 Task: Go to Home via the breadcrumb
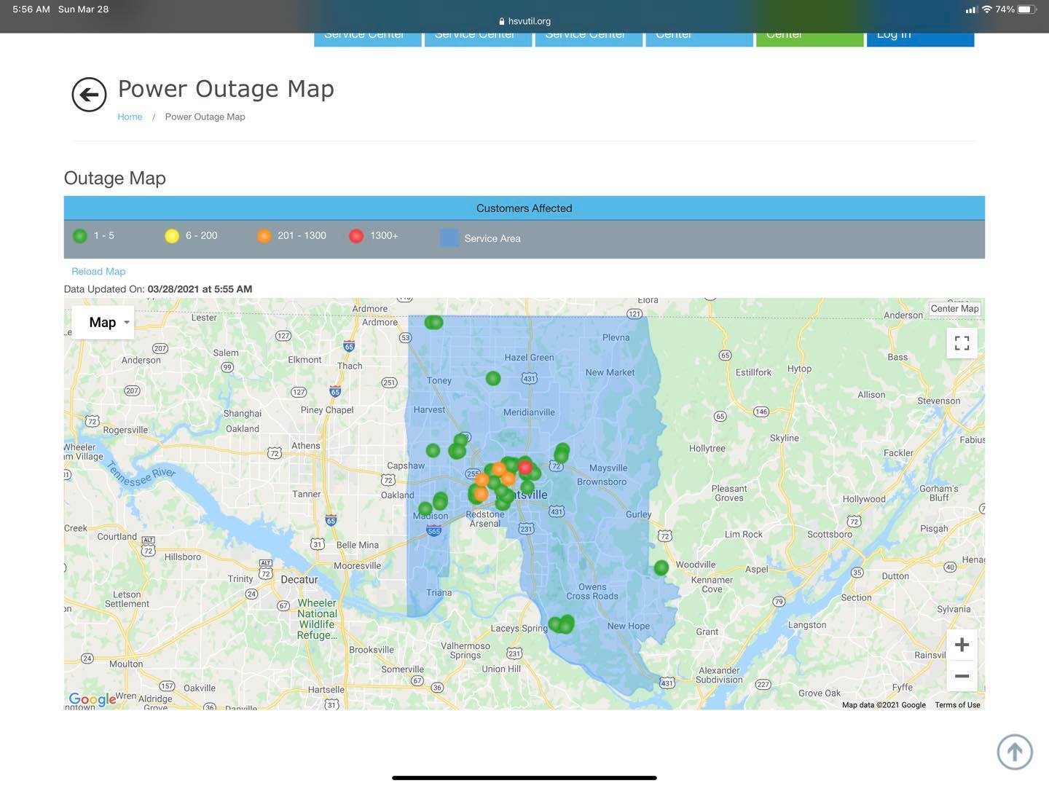pos(130,117)
